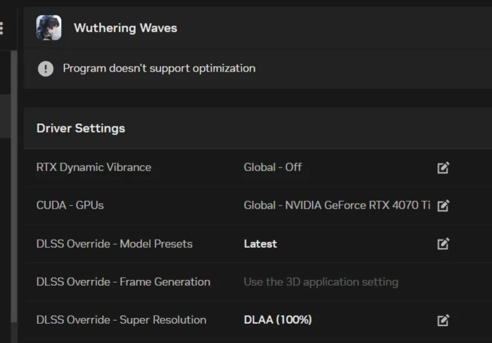The width and height of the screenshot is (492, 343).
Task: Click Use the 3D application setting text
Action: (321, 282)
